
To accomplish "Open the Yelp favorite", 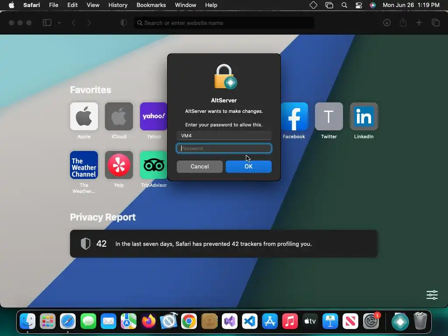I will point(119,165).
